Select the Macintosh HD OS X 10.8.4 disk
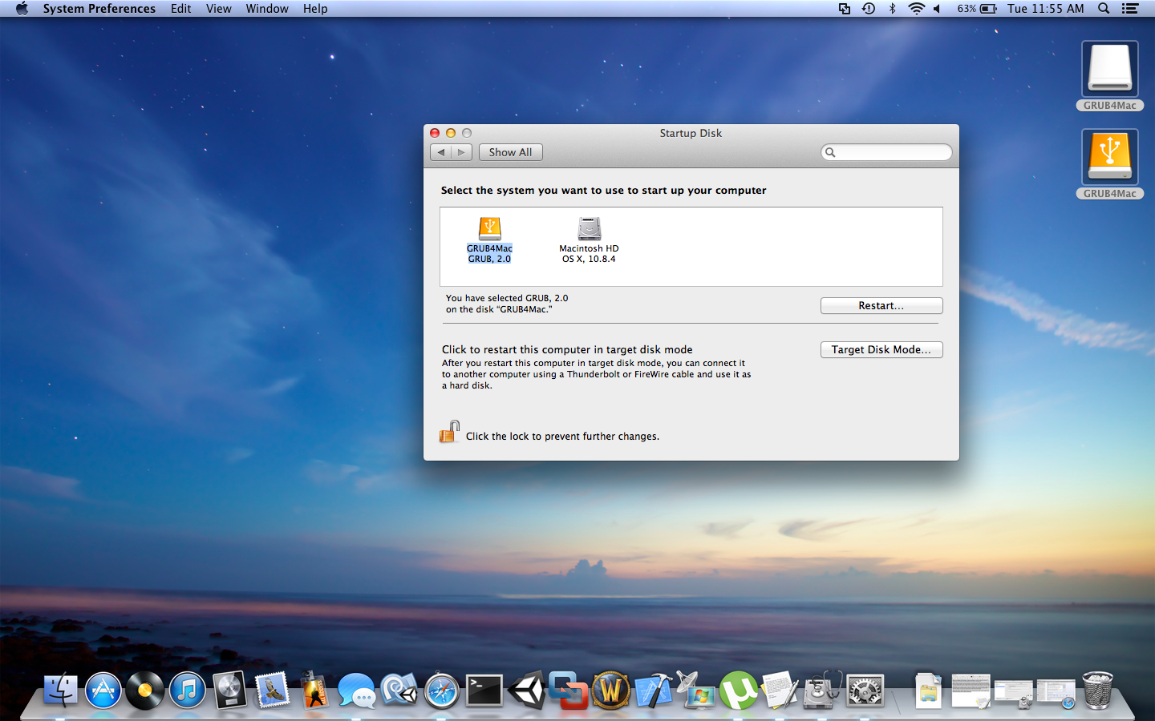Viewport: 1155px width, 721px height. [x=589, y=240]
